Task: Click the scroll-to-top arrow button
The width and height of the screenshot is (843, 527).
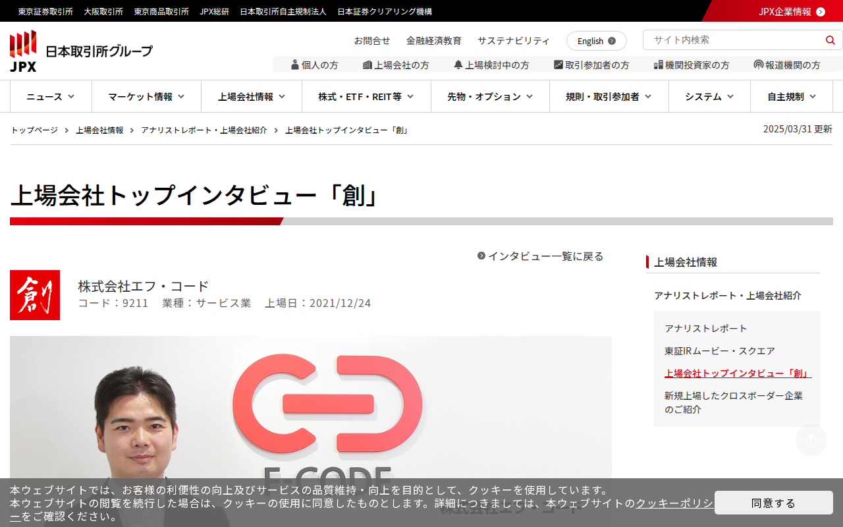Action: tap(811, 440)
